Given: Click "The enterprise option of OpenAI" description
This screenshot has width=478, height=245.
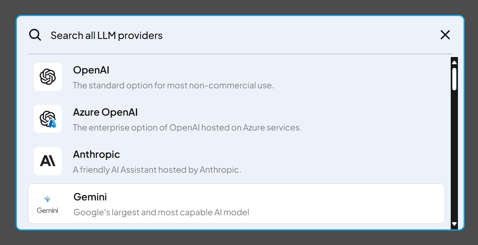Looking at the screenshot, I should 187,128.
